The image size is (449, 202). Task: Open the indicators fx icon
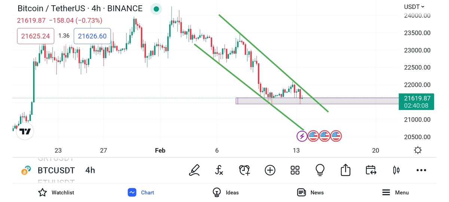click(x=219, y=170)
